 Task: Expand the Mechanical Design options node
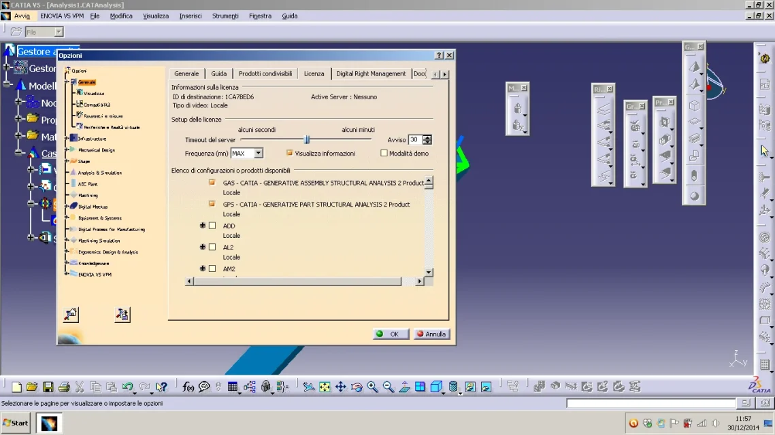67,150
